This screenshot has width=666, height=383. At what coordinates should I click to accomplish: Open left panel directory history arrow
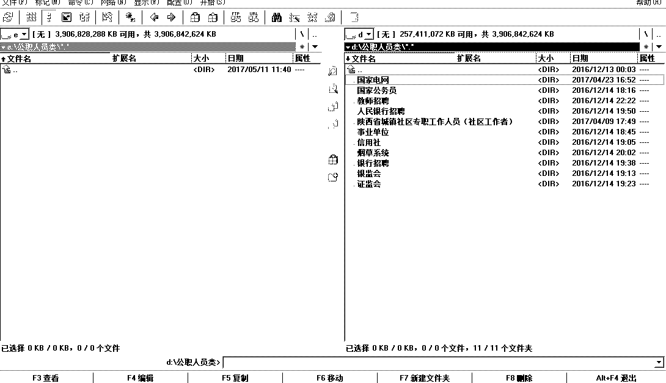point(315,46)
